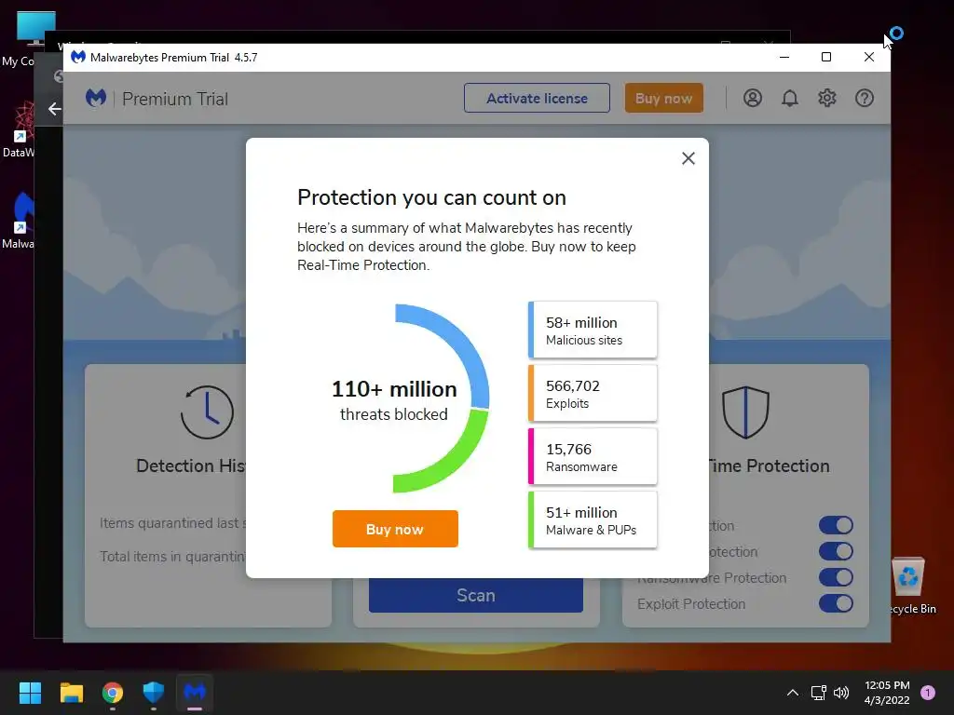
Task: Toggle the first Real-Time Protection switch
Action: click(836, 525)
